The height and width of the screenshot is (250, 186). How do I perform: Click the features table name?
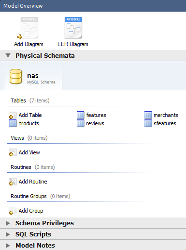coord(96,115)
